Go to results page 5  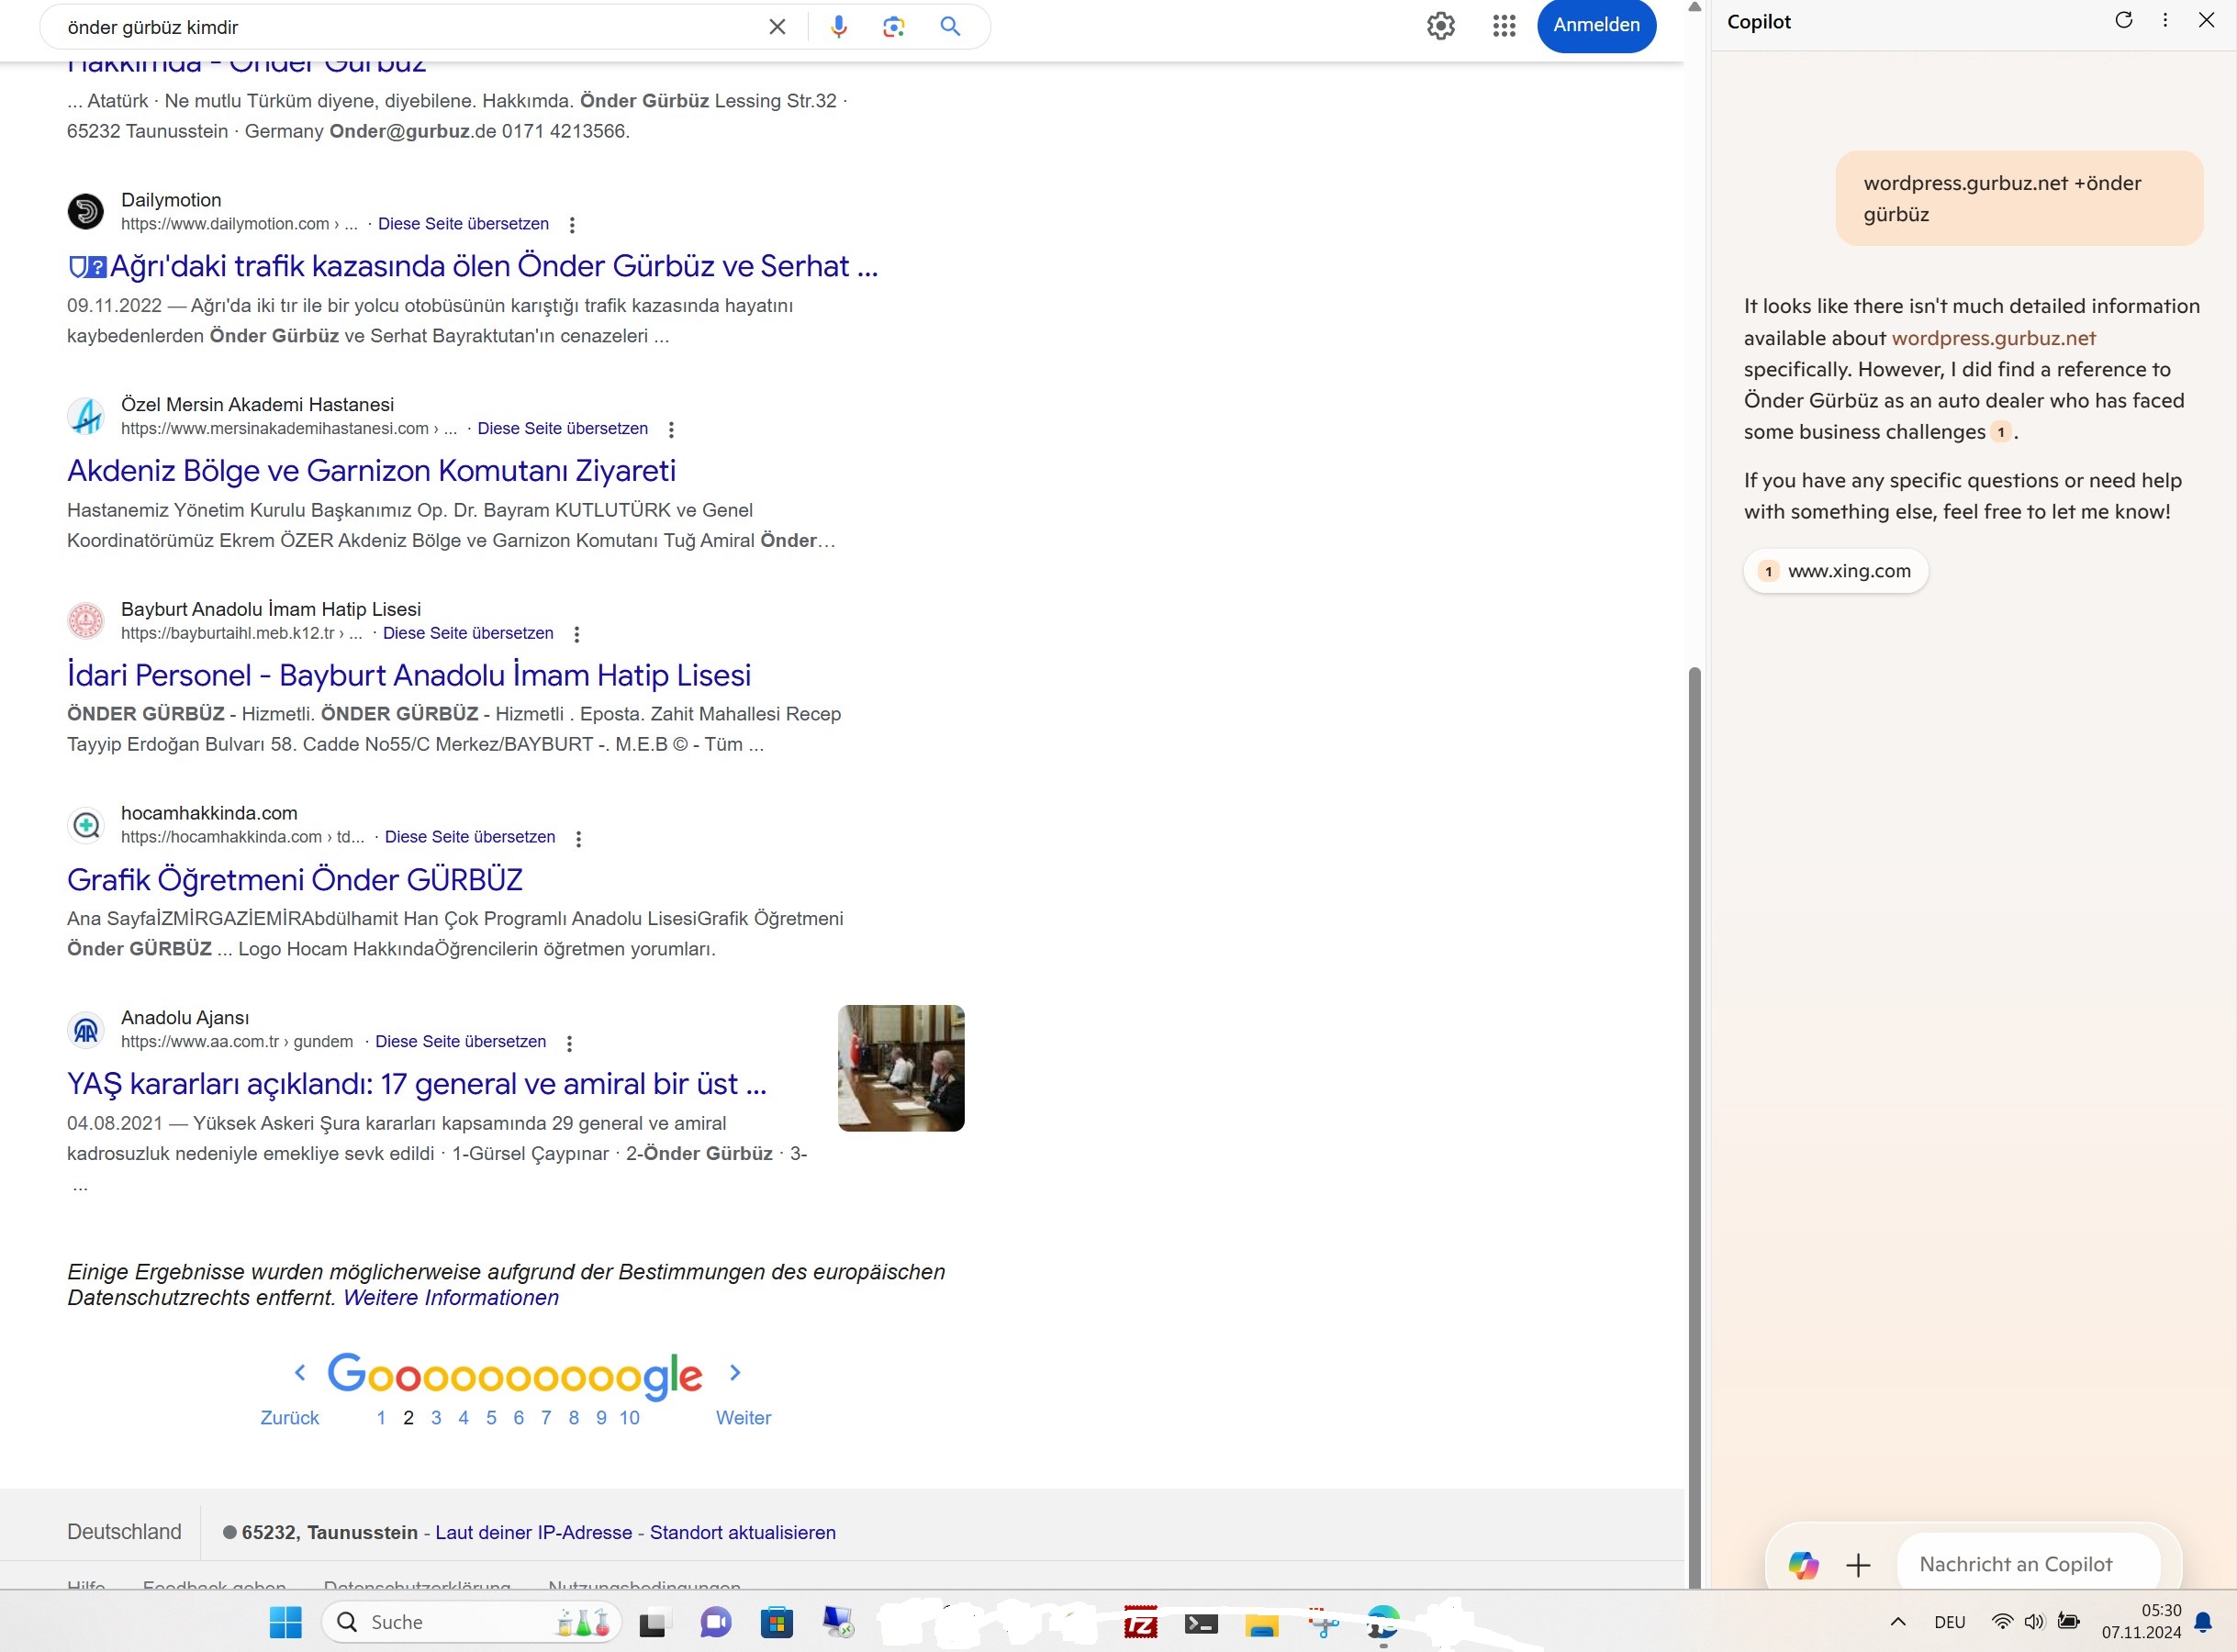(491, 1418)
